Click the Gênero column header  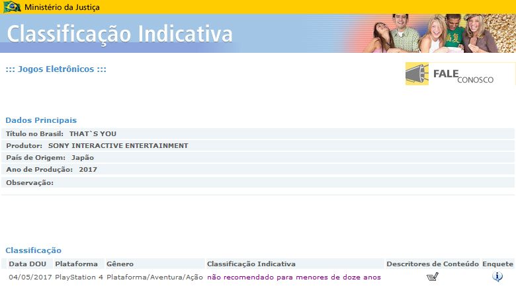[x=120, y=264]
